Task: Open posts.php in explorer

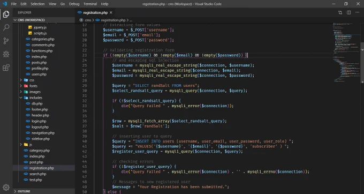Action: click(x=39, y=63)
